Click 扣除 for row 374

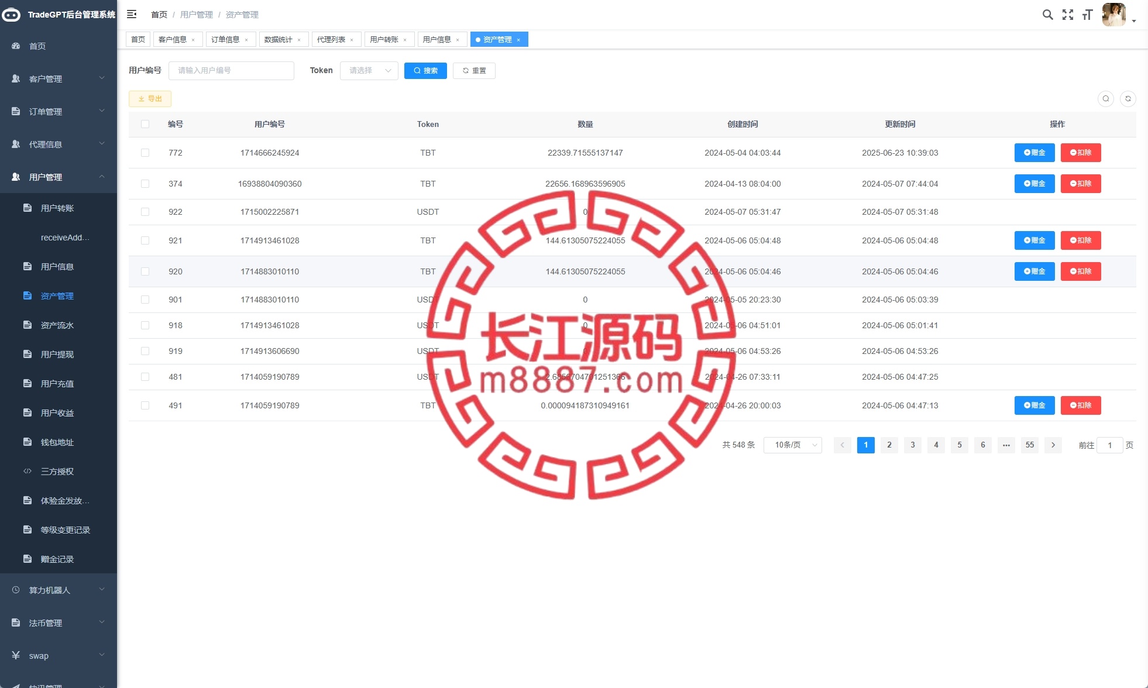coord(1081,184)
